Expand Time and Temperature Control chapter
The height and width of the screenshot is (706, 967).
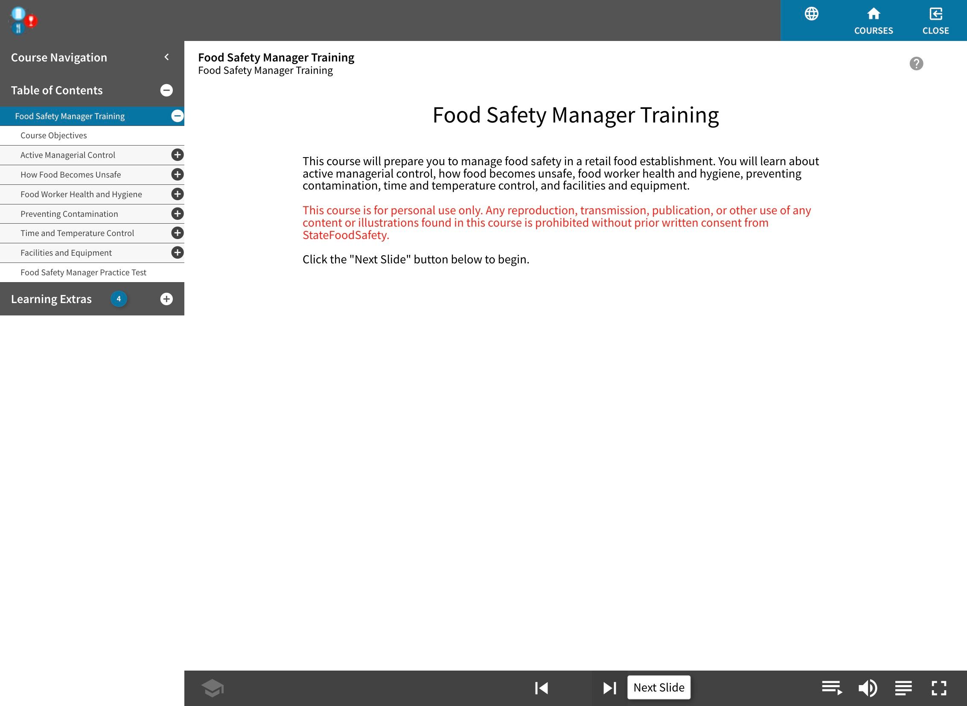click(x=178, y=233)
